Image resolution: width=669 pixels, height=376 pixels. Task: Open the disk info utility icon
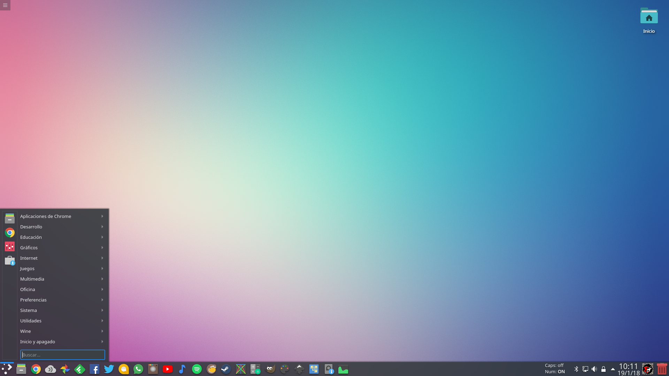point(329,369)
